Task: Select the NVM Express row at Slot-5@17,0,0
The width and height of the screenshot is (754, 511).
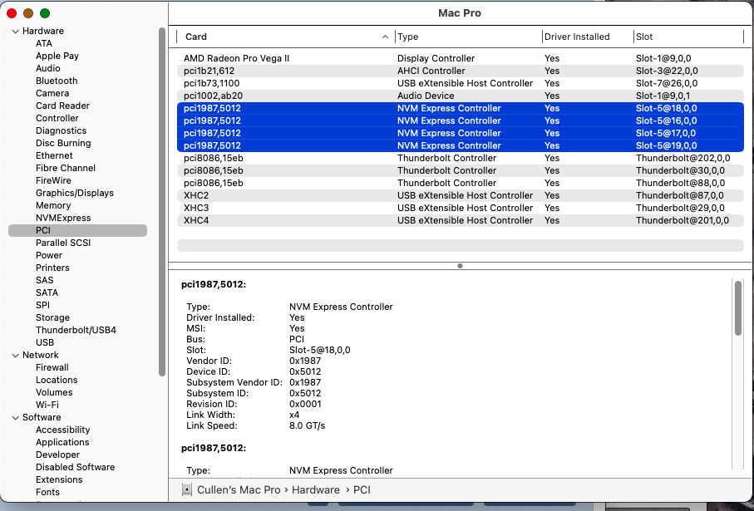Action: click(461, 134)
